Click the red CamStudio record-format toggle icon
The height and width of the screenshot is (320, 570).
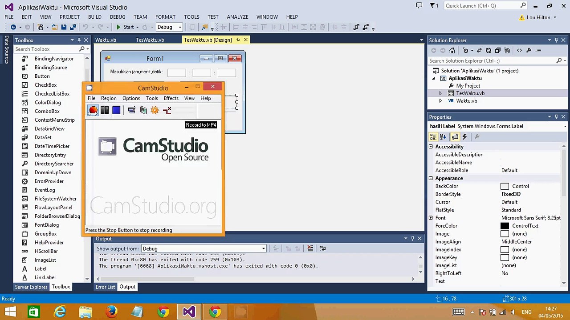click(x=167, y=110)
